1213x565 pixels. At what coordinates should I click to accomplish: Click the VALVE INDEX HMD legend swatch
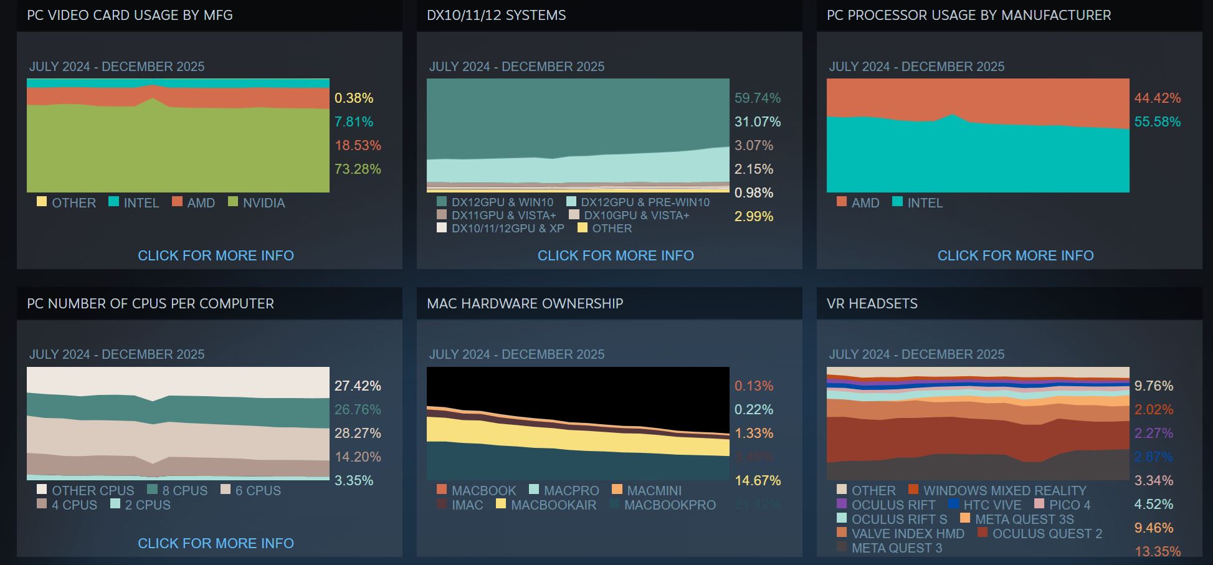pyautogui.click(x=842, y=533)
